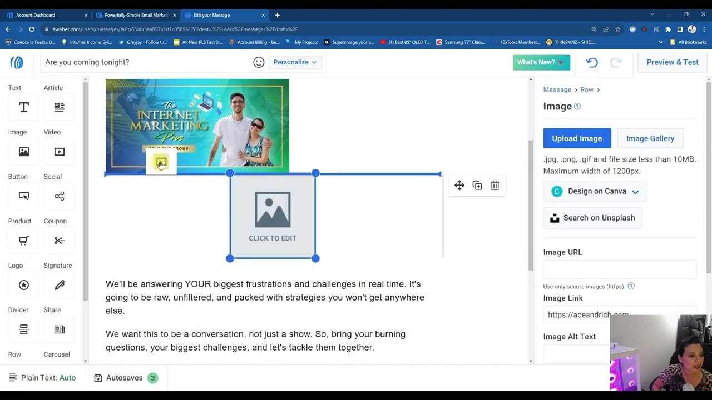Open the My Projects bookmark
This screenshot has width=712, height=400.
[301, 42]
